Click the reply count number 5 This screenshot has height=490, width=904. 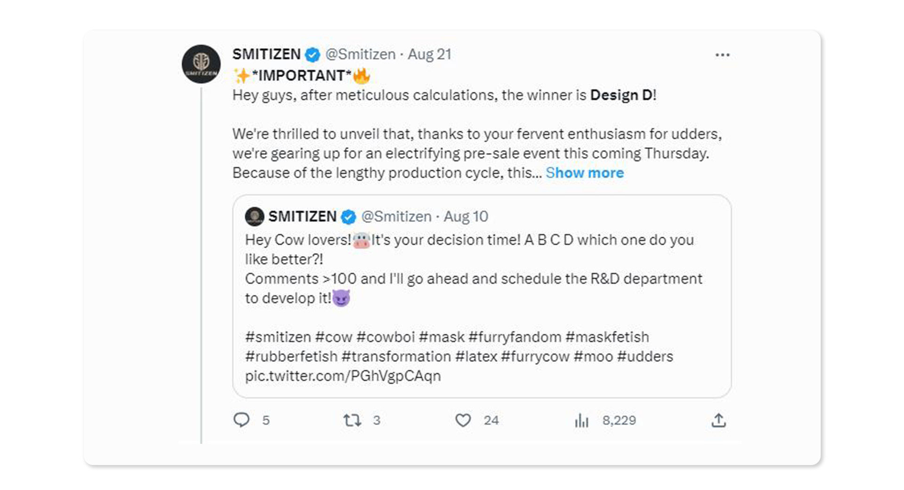(x=266, y=420)
